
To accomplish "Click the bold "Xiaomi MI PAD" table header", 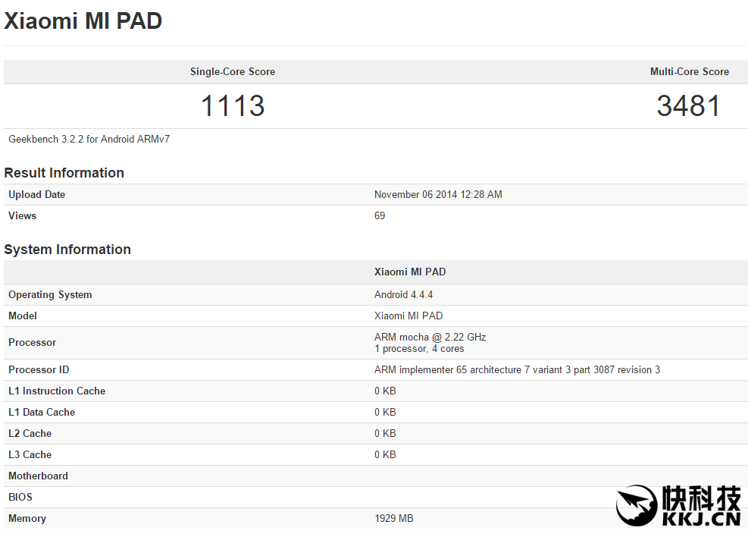I will coord(410,272).
